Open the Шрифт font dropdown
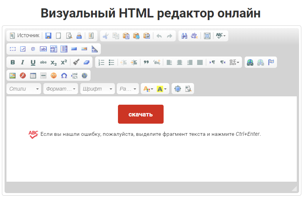The height and width of the screenshot is (198, 304). coord(97,89)
